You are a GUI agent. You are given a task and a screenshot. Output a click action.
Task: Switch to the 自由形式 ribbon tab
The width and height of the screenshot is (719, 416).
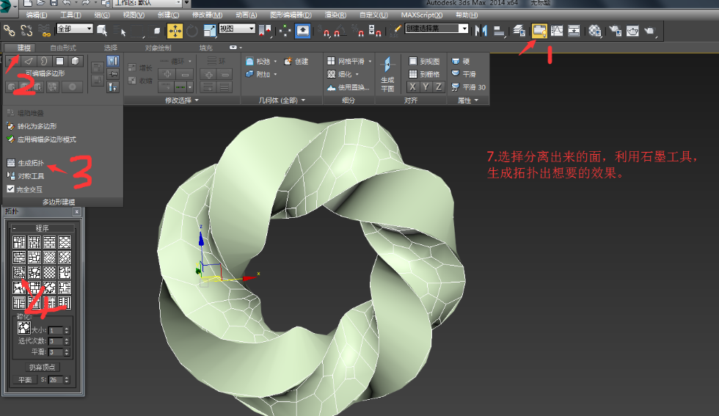click(63, 47)
